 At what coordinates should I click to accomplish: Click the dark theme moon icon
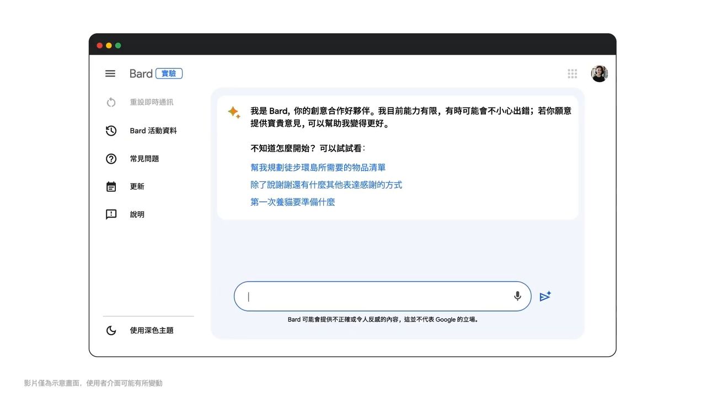tap(111, 330)
